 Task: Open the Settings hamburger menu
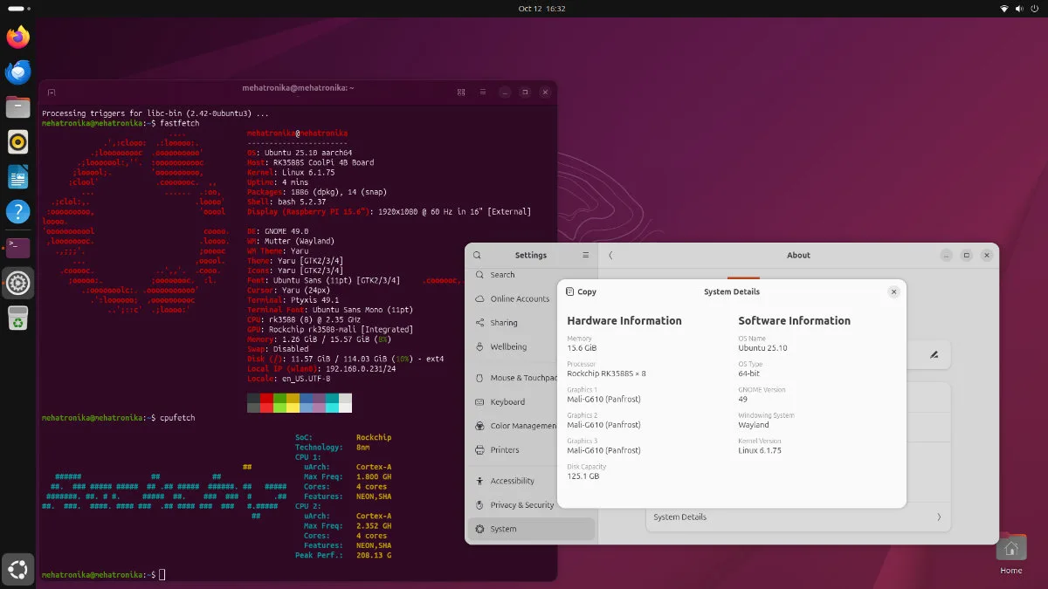click(x=586, y=256)
